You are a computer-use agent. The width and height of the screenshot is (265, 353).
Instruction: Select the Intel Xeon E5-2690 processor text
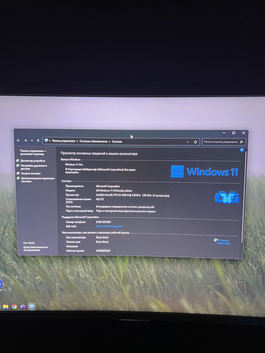132,196
